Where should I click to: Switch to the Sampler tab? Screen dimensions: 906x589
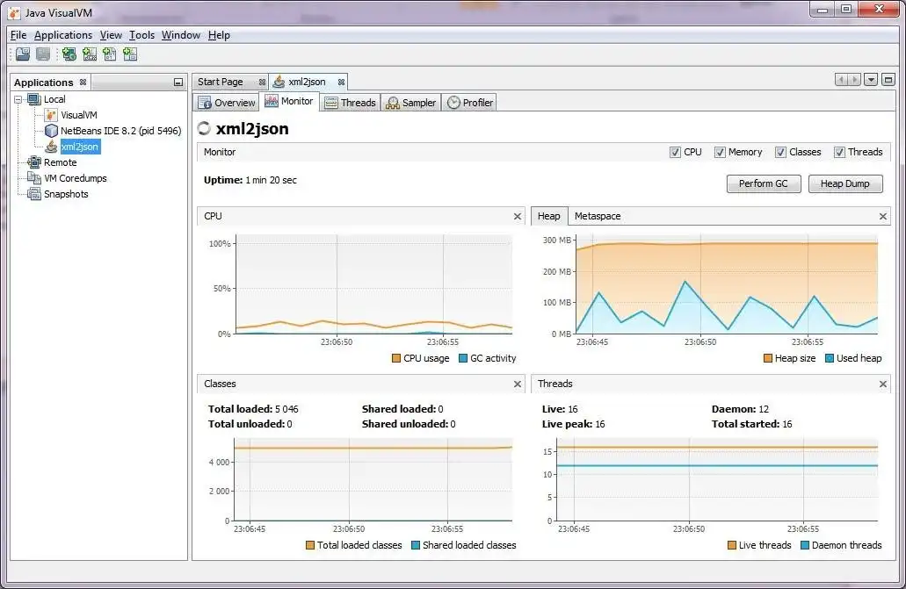pos(411,103)
